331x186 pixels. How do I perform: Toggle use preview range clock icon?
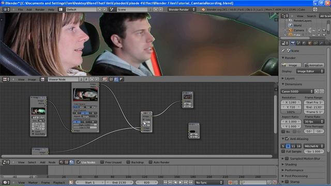[71, 182]
